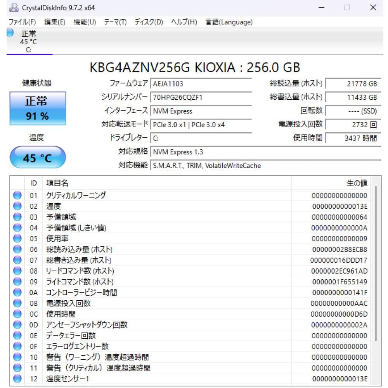This screenshot has width=388, height=388.
Task: Open the テーマ(T) menu
Action: click(x=115, y=22)
